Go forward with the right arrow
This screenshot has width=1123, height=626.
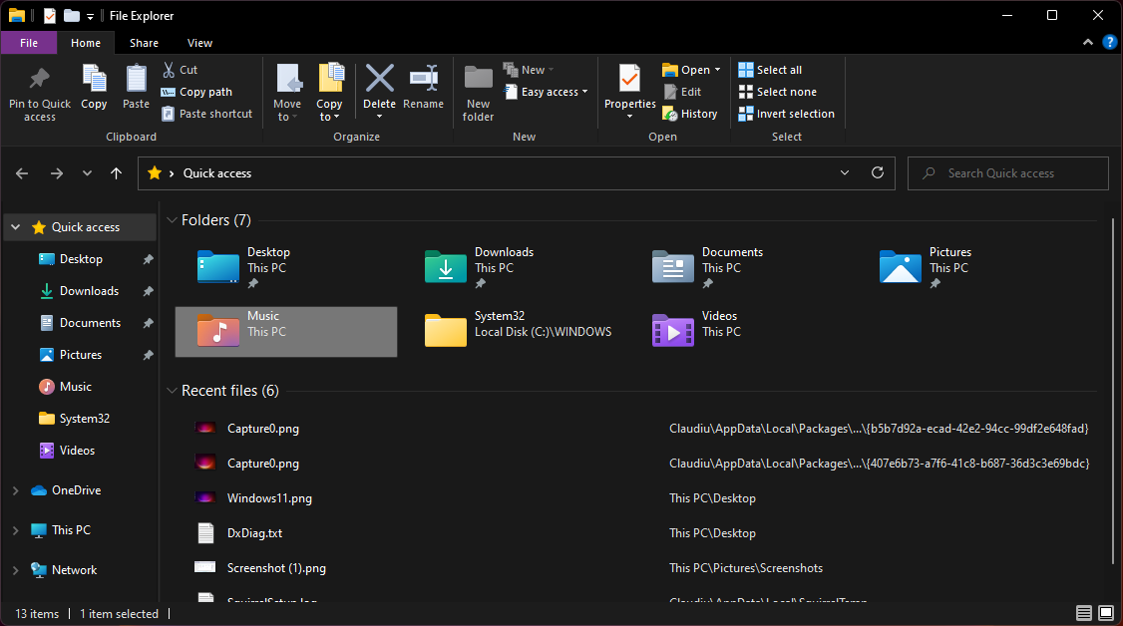pyautogui.click(x=57, y=173)
